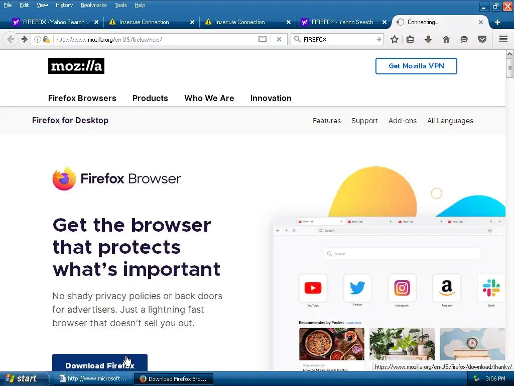Open the History menu

(64, 5)
